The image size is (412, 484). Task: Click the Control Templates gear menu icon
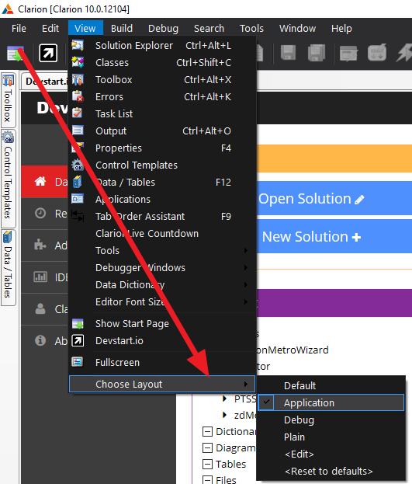click(78, 165)
